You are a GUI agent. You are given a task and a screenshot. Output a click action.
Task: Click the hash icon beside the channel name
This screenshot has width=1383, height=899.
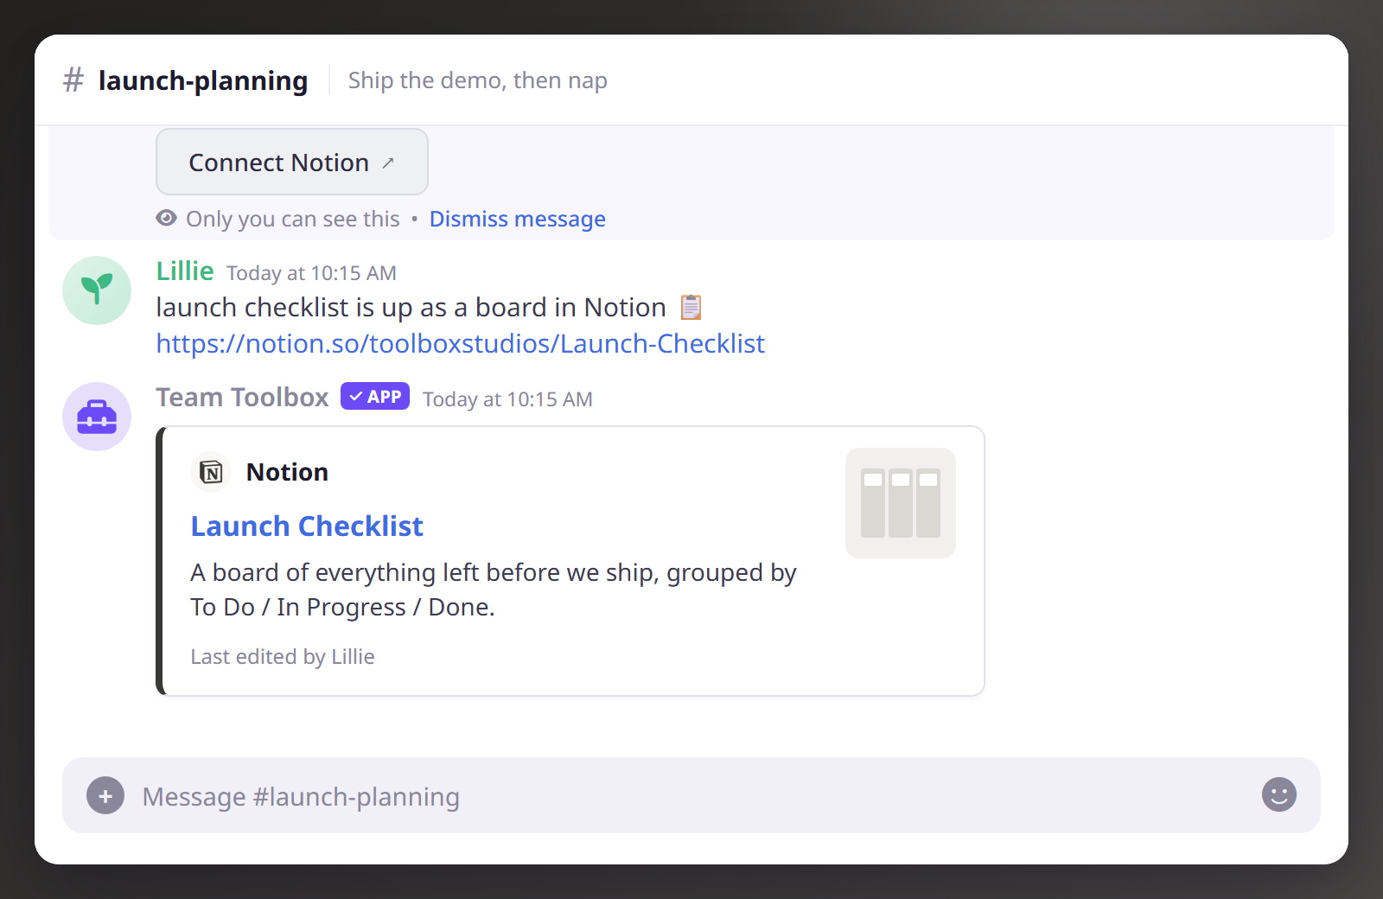tap(73, 80)
